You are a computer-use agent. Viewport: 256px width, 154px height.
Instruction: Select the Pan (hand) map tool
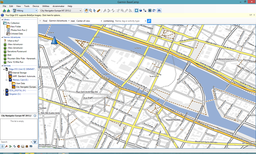pos(86,11)
